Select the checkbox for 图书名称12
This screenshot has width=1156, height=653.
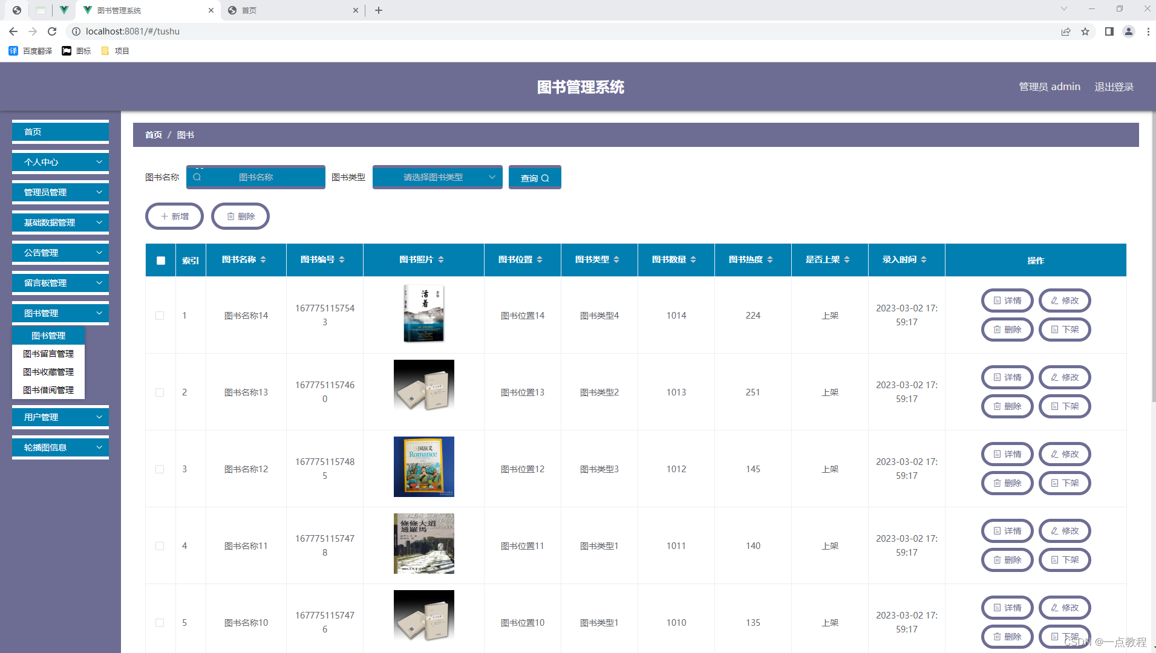(160, 469)
